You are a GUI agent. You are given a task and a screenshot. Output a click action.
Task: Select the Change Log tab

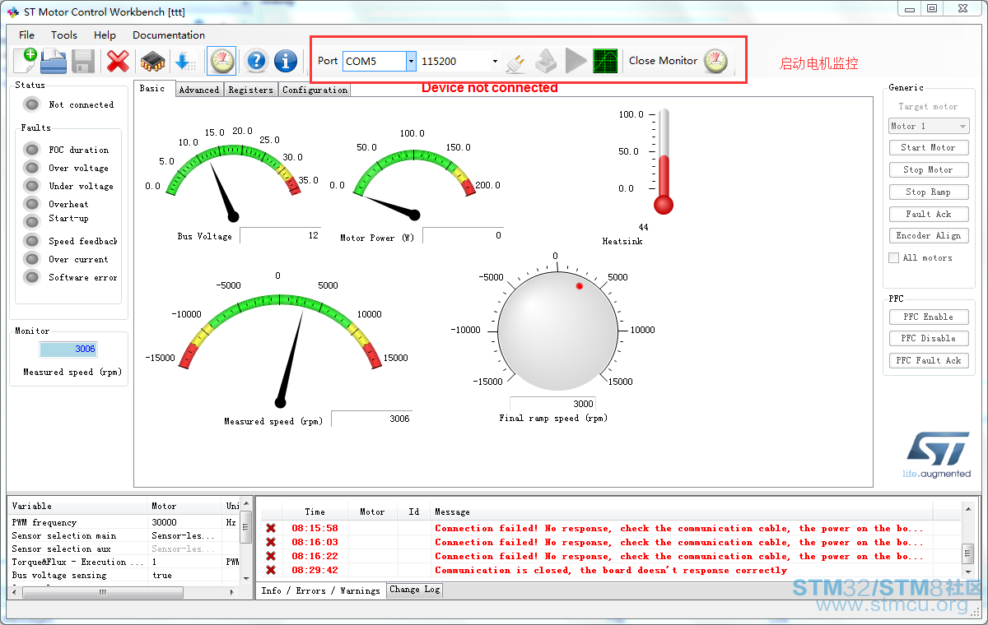point(415,590)
